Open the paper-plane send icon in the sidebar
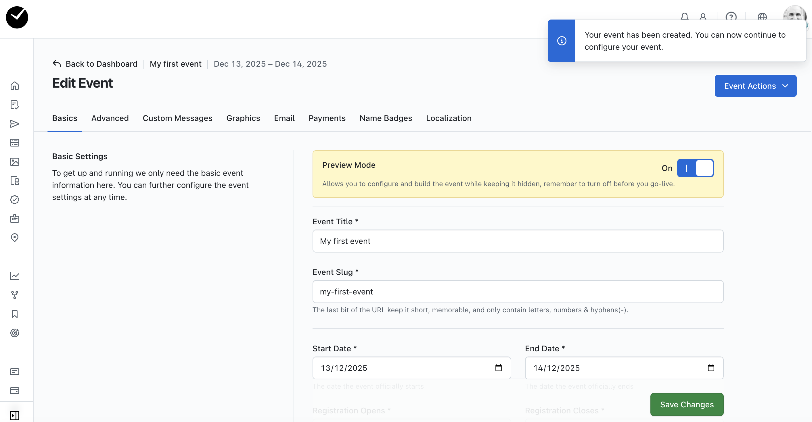812x422 pixels. coord(14,124)
